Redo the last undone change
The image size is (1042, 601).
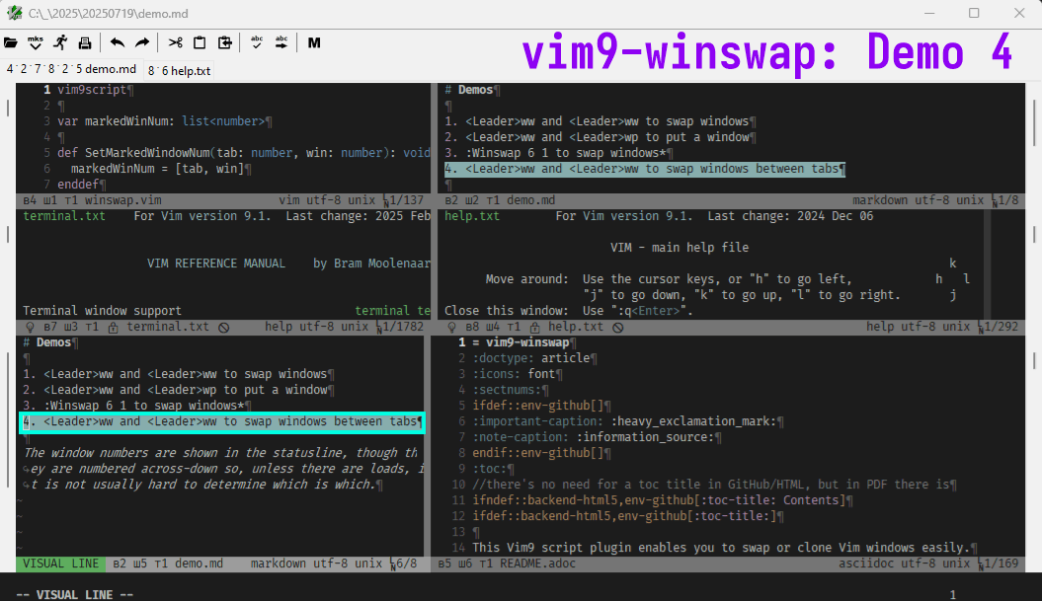pyautogui.click(x=142, y=43)
